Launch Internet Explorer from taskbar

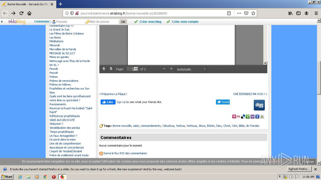tap(20, 177)
